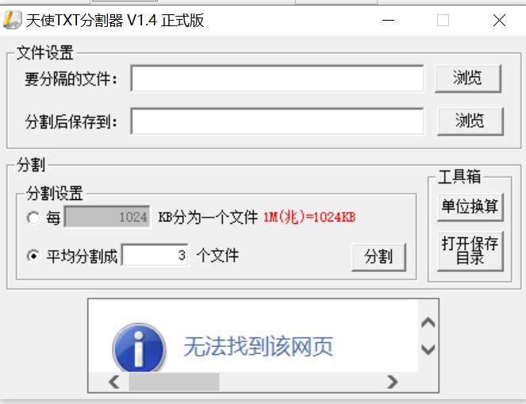Click the file count field showing 3
526x404 pixels.
click(155, 255)
